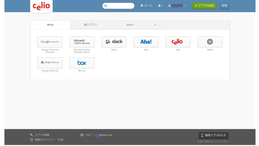Open the notifications bell dropdown
This screenshot has height=146, width=259.
tap(161, 6)
